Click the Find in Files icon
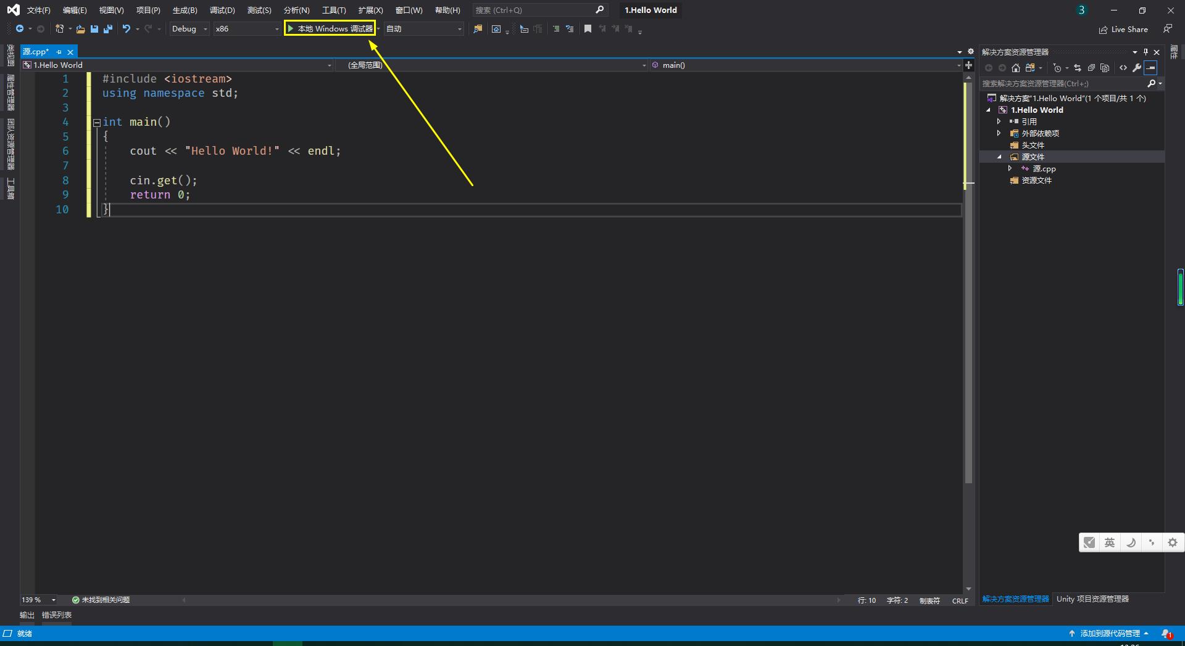The height and width of the screenshot is (646, 1185). coord(478,29)
